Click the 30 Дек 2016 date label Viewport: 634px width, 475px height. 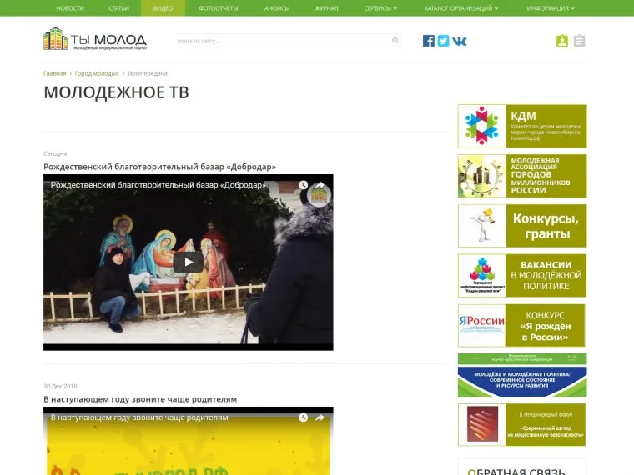(60, 386)
